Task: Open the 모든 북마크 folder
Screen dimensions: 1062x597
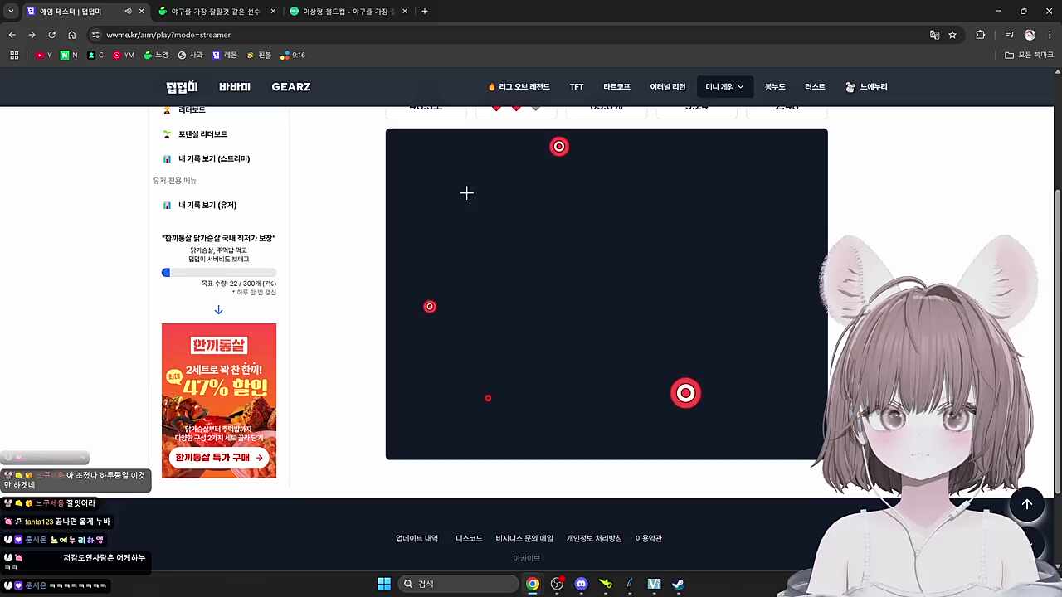Action: [1029, 56]
